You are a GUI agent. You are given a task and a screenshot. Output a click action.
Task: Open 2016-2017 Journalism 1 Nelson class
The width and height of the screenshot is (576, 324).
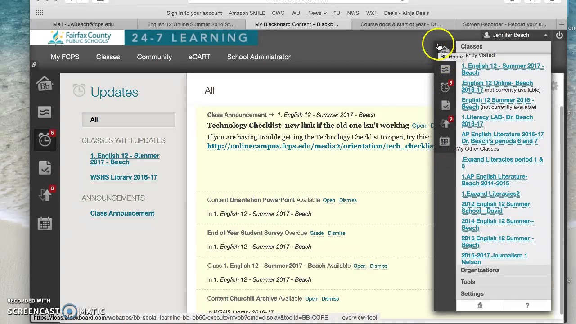pos(494,259)
